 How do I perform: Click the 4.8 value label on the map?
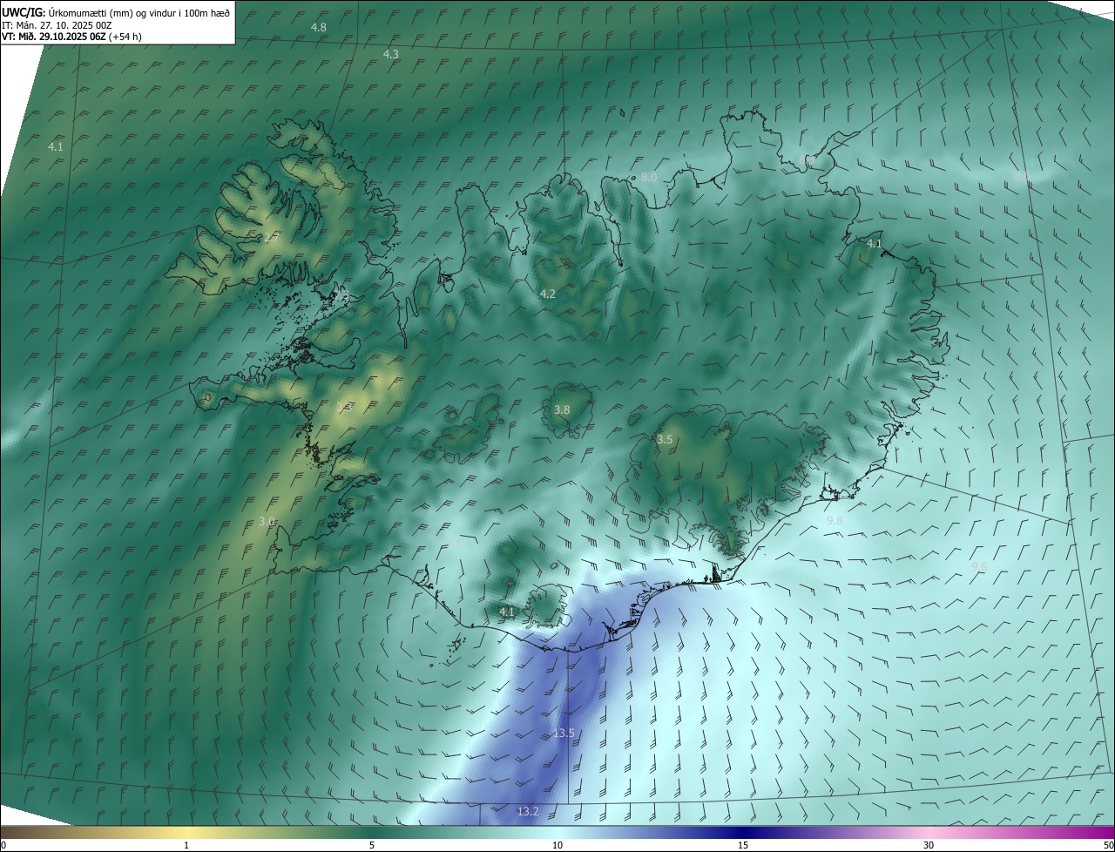(x=319, y=27)
